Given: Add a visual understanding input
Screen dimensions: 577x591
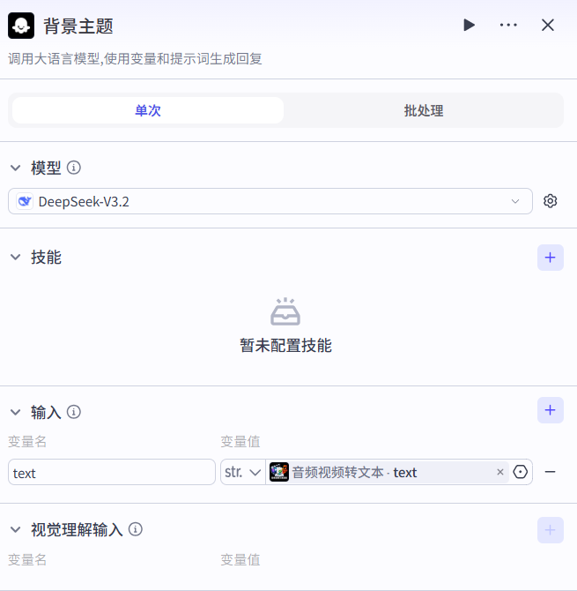Looking at the screenshot, I should tap(551, 530).
